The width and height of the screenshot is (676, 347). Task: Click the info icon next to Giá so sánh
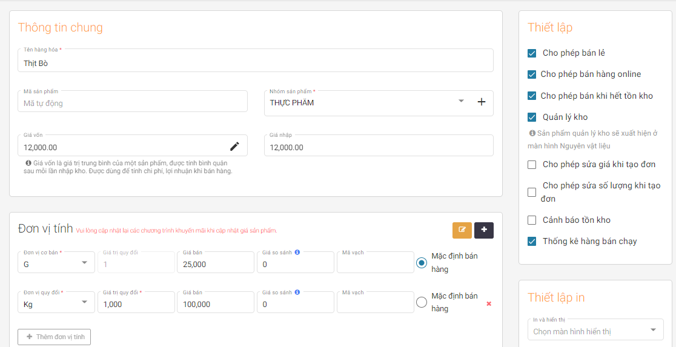coord(297,252)
